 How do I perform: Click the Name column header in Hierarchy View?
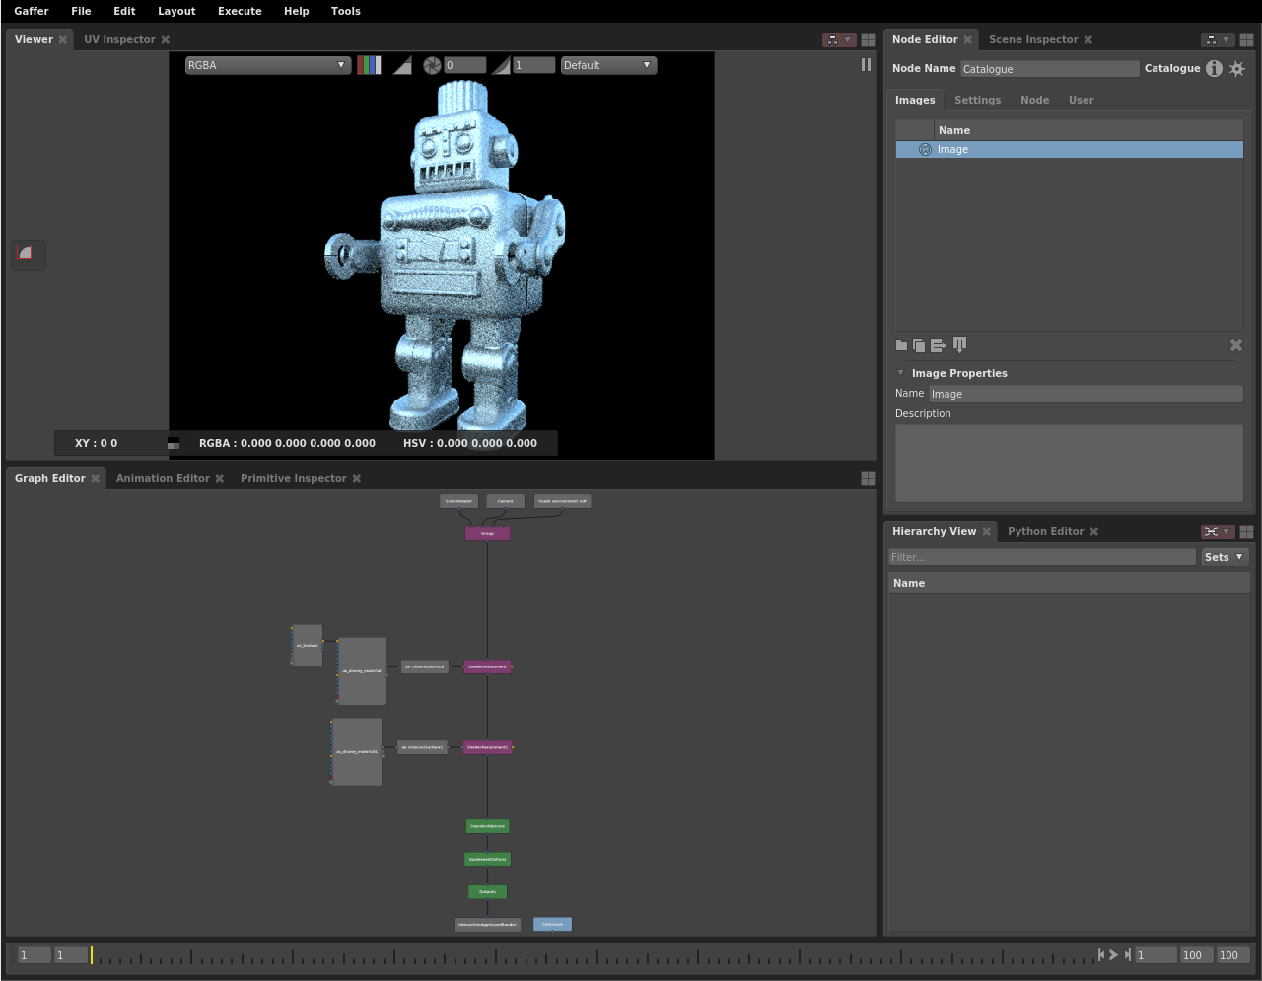pyautogui.click(x=1069, y=583)
